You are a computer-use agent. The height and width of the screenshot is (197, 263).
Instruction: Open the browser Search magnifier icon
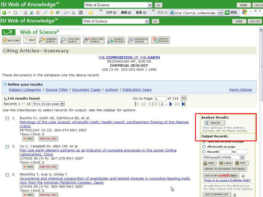[x=45, y=13]
